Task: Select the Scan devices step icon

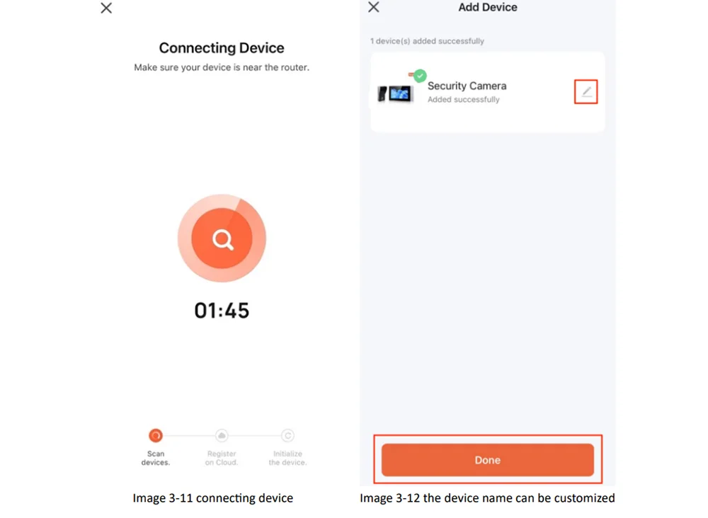Action: pos(155,435)
